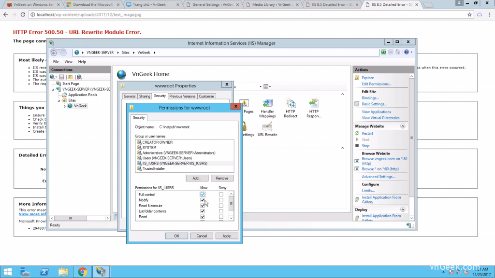Click the permissions list scroll down arrow

(x=231, y=218)
